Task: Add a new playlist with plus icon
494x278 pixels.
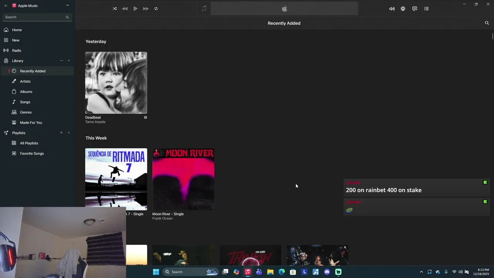Action: pos(61,133)
